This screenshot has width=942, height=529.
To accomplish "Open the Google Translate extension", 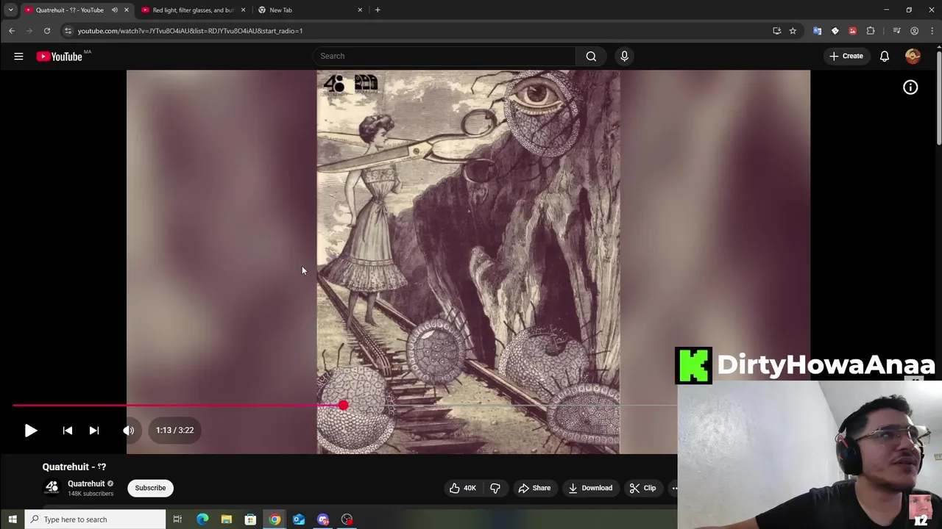I will point(817,31).
